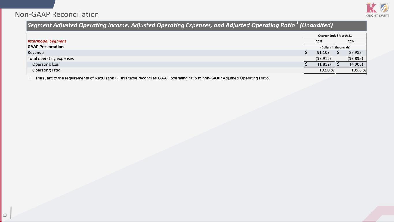The width and height of the screenshot is (394, 222).
Task: Click the Segment Adjusted Operating Income banner
Action: (x=180, y=25)
